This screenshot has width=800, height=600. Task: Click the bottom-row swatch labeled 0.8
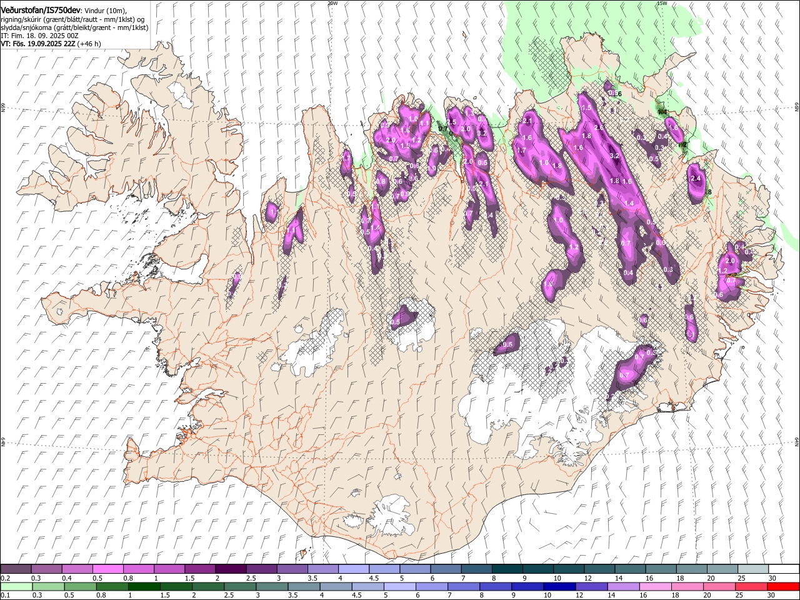(112, 586)
